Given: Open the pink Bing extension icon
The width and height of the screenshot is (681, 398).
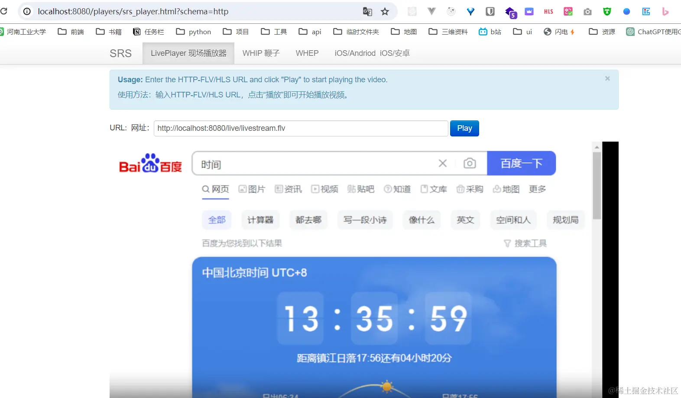Looking at the screenshot, I should (665, 12).
